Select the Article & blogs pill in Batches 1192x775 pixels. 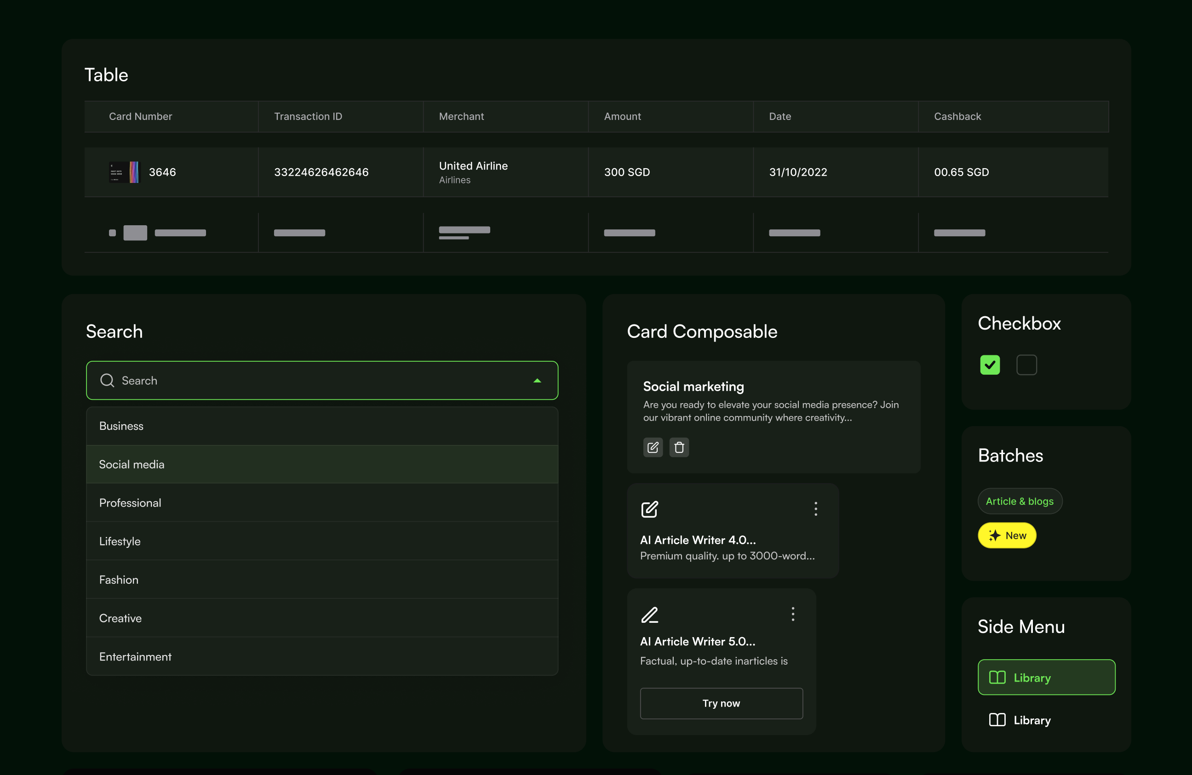pos(1019,501)
